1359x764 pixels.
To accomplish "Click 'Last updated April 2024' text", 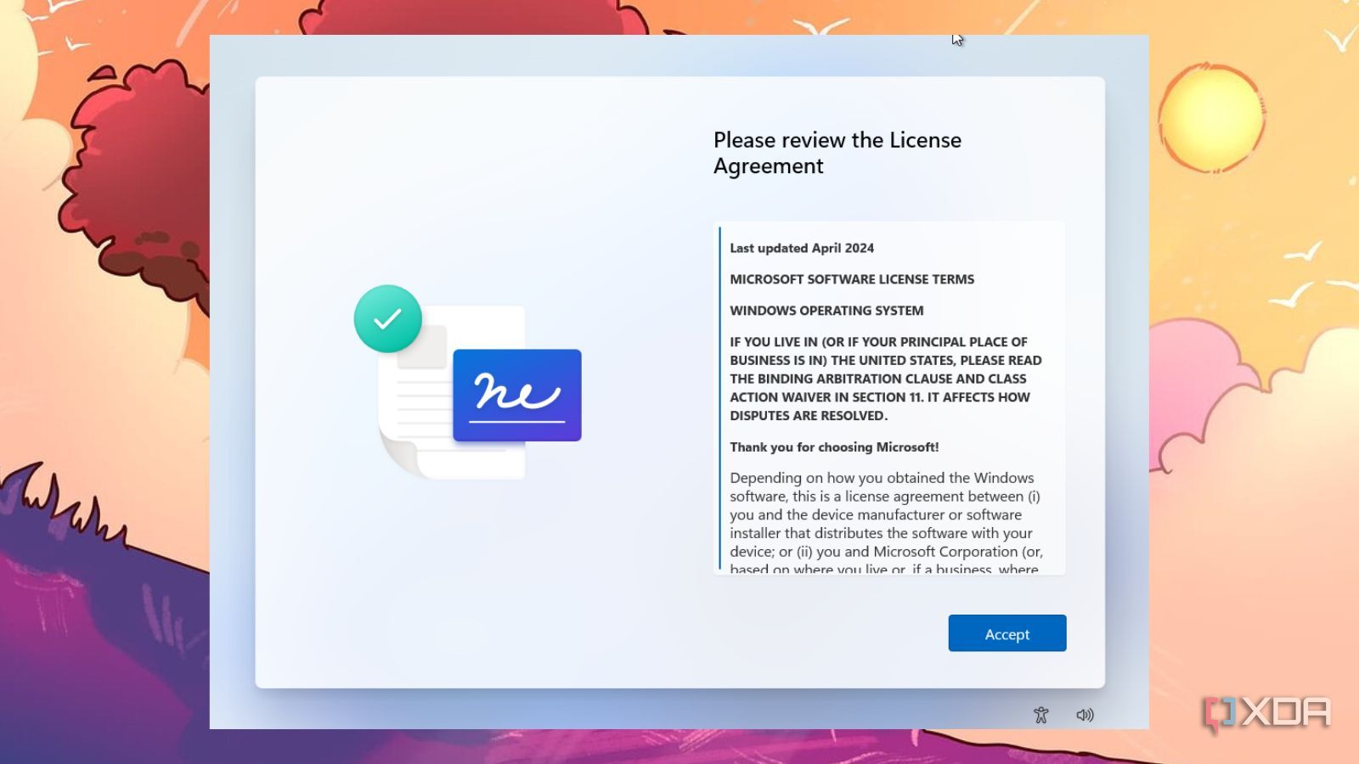I will 802,248.
